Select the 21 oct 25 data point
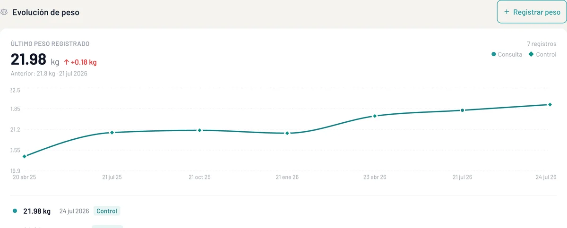 click(199, 130)
